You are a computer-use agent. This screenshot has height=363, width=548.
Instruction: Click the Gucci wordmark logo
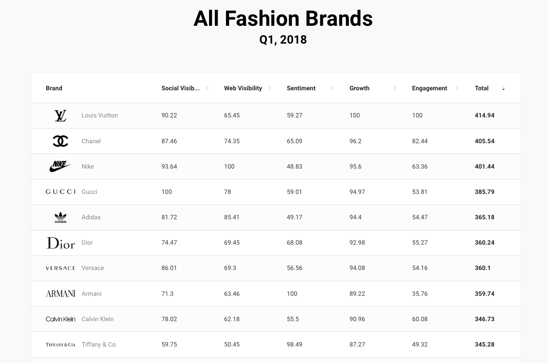pos(60,192)
